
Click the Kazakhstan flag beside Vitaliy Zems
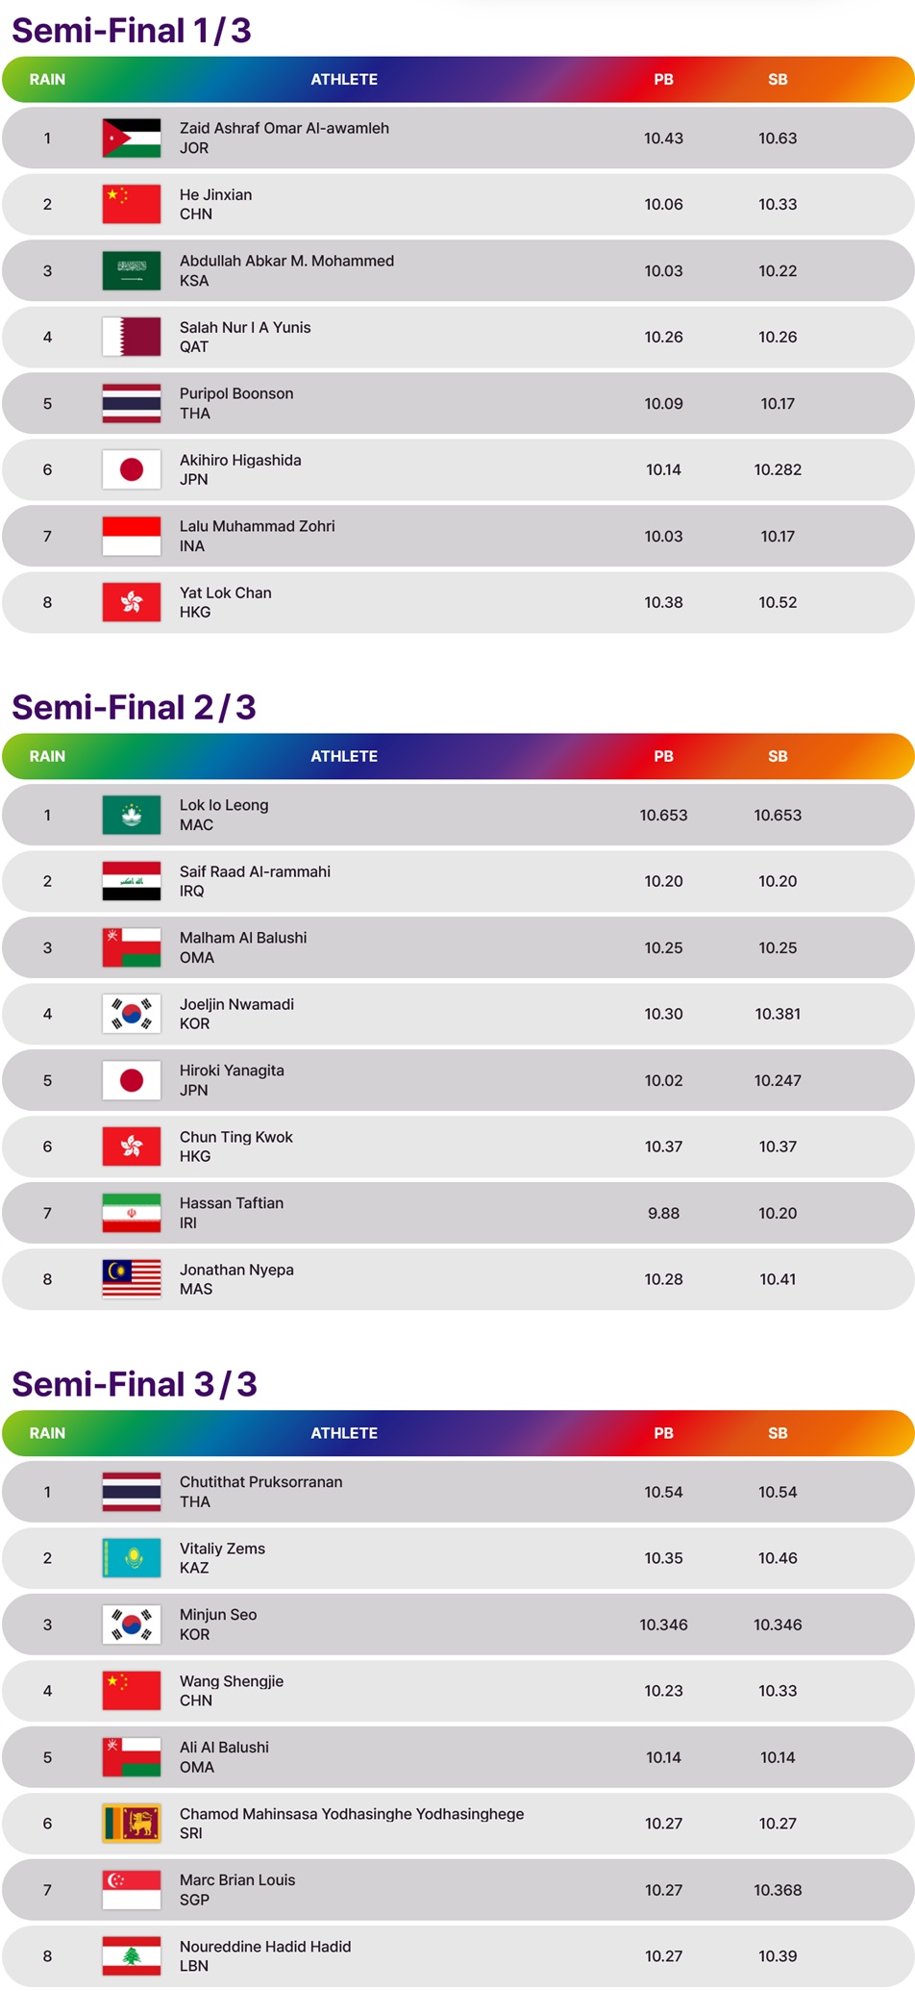coord(132,1559)
